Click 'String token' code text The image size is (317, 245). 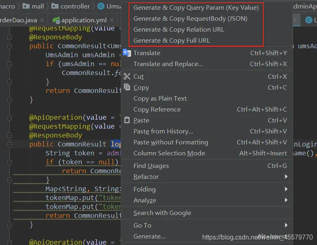[70, 153]
